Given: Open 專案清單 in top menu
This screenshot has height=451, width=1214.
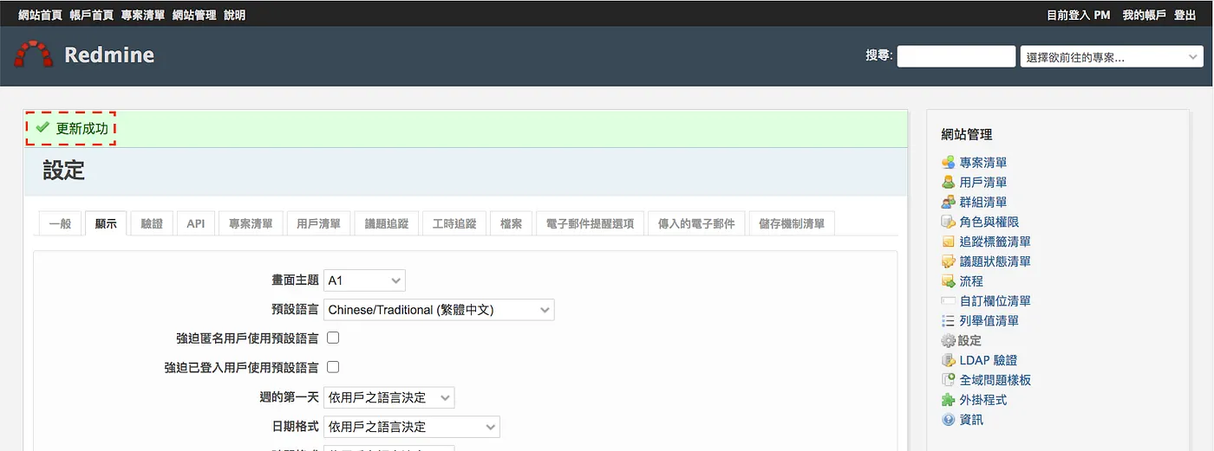Looking at the screenshot, I should pos(143,15).
